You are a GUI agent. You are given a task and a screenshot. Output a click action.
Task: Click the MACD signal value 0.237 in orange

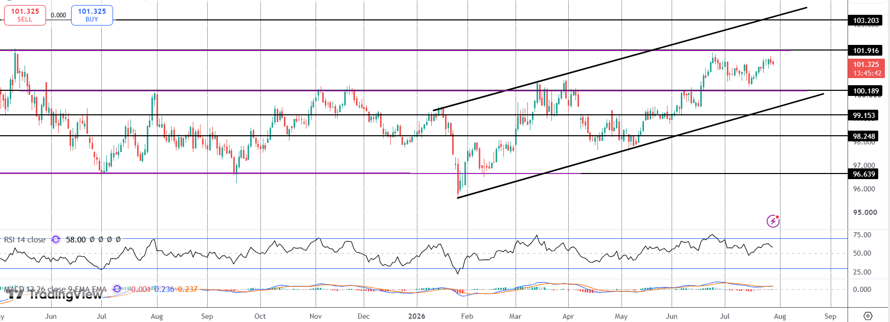point(188,289)
